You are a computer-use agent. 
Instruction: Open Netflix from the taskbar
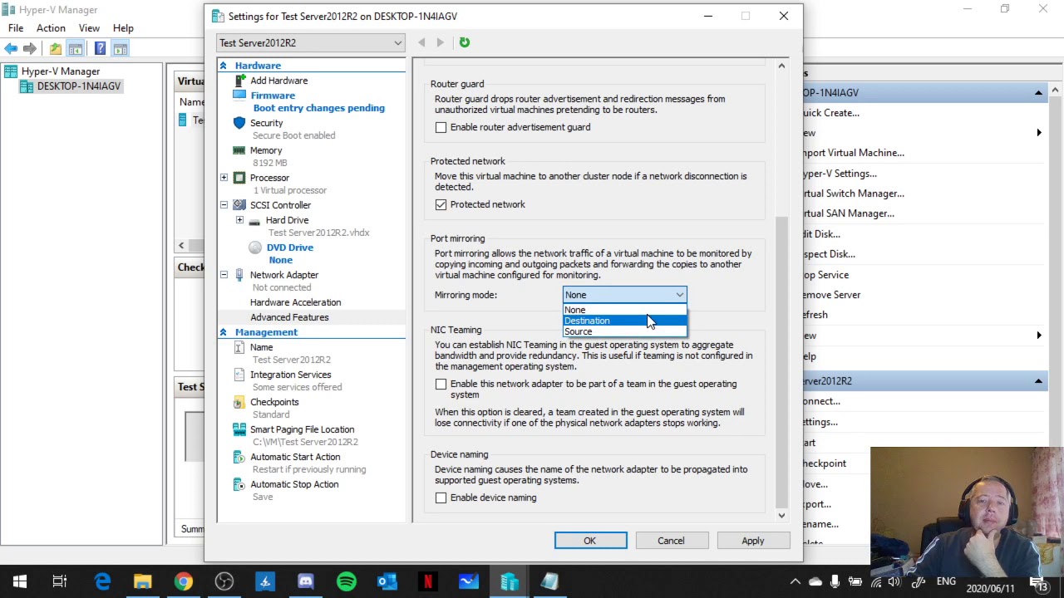427,581
